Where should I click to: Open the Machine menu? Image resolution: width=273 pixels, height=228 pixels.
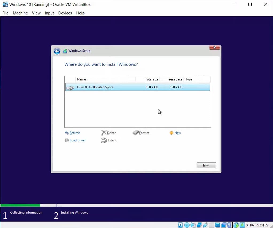tap(20, 13)
